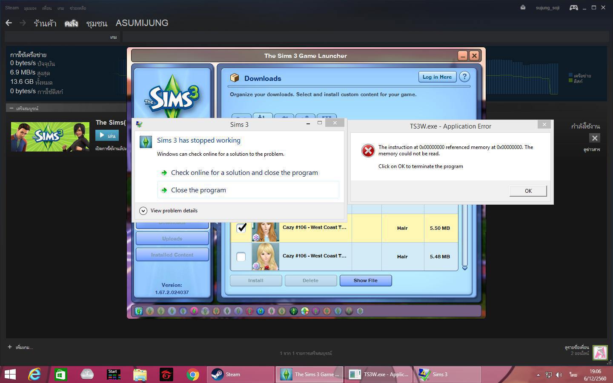This screenshot has height=383, width=613.
Task: Click the red error icon in TS3W dialog
Action: click(x=368, y=150)
